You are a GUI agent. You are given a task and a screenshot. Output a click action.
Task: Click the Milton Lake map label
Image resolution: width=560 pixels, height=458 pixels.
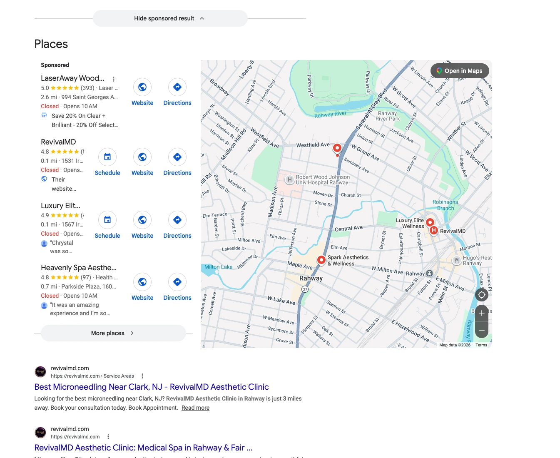pyautogui.click(x=218, y=267)
